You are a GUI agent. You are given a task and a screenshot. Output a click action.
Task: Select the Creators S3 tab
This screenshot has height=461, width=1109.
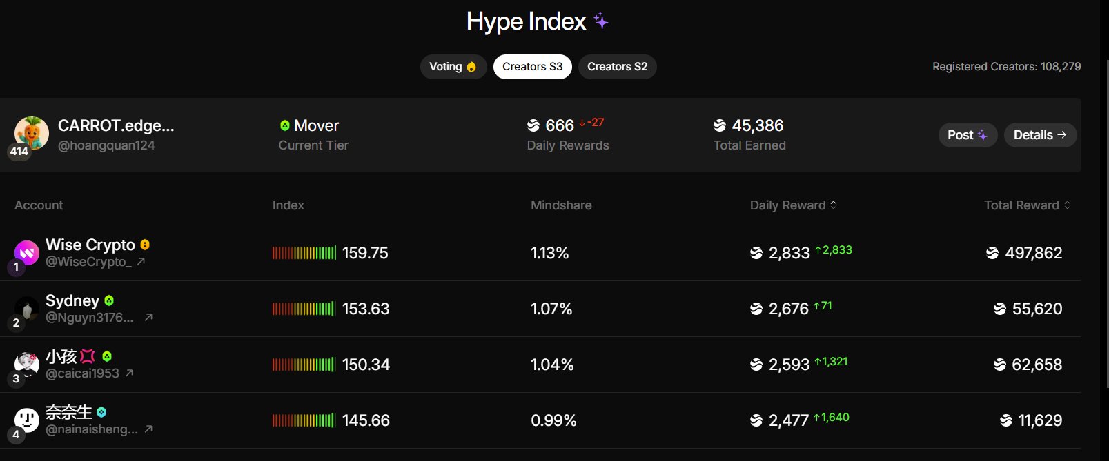pos(532,67)
